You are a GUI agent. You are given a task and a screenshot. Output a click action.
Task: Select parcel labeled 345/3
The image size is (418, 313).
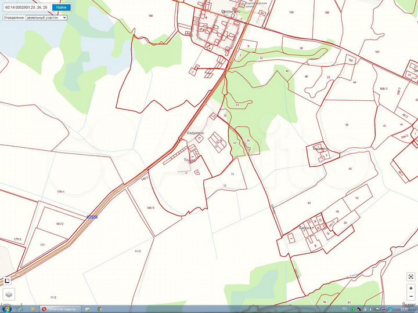150,208
